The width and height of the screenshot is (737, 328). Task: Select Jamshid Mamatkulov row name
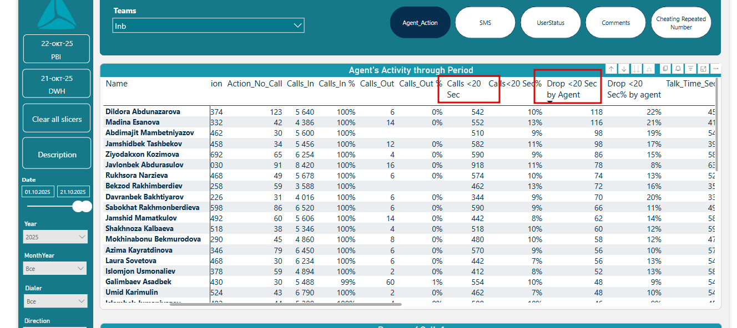140,218
